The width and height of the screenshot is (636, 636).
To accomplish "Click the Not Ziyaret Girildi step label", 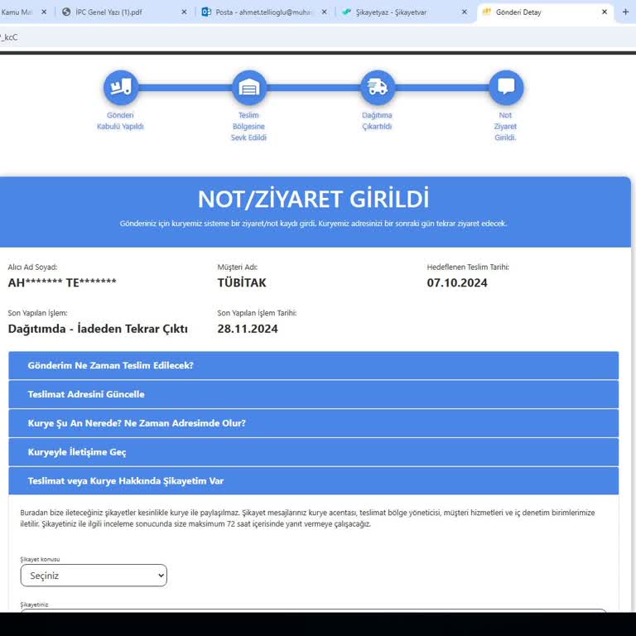I will coord(505,126).
